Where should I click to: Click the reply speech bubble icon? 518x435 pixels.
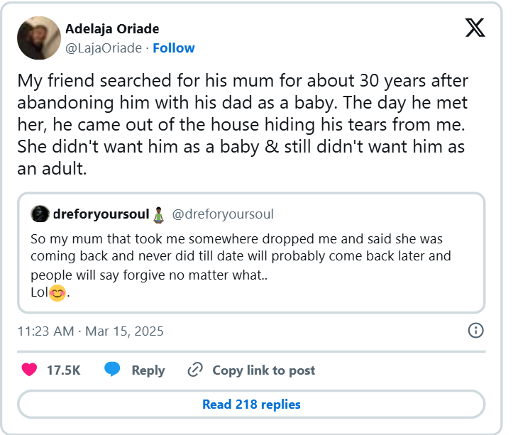pyautogui.click(x=112, y=370)
